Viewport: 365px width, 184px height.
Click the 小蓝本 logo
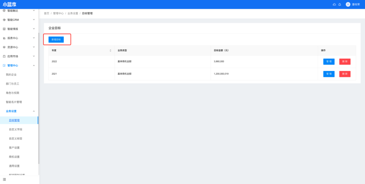10,4
